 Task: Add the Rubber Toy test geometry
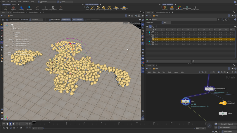point(21,8)
